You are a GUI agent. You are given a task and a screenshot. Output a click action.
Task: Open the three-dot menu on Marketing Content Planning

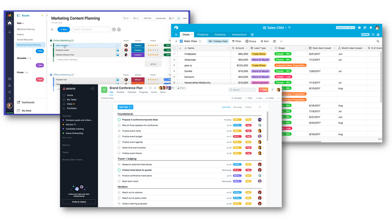(185, 18)
